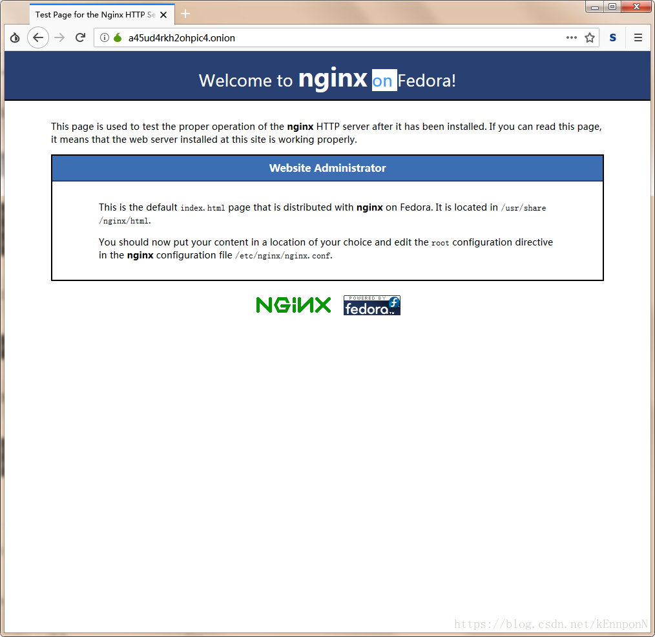The height and width of the screenshot is (637, 655).
Task: Click the Powered by Fedora badge
Action: 372,305
